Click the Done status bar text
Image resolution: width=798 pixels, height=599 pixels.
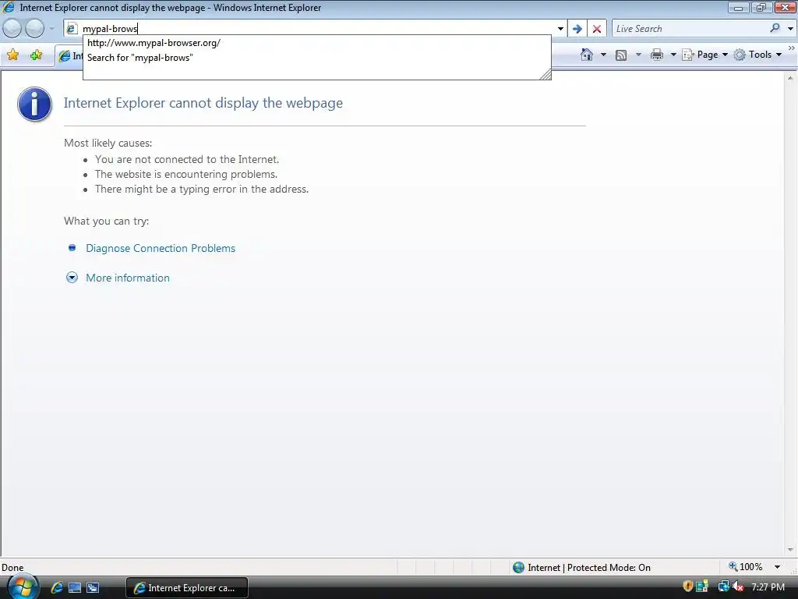click(12, 568)
